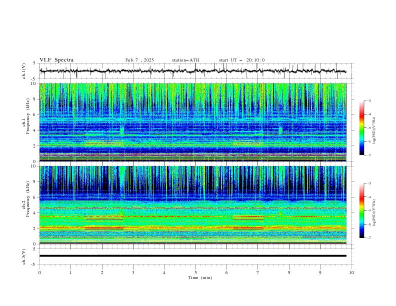
Task: Click the "ch.1(V)" waveform axis label
Action: point(24,71)
